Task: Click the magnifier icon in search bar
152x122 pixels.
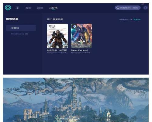Action: (118, 8)
